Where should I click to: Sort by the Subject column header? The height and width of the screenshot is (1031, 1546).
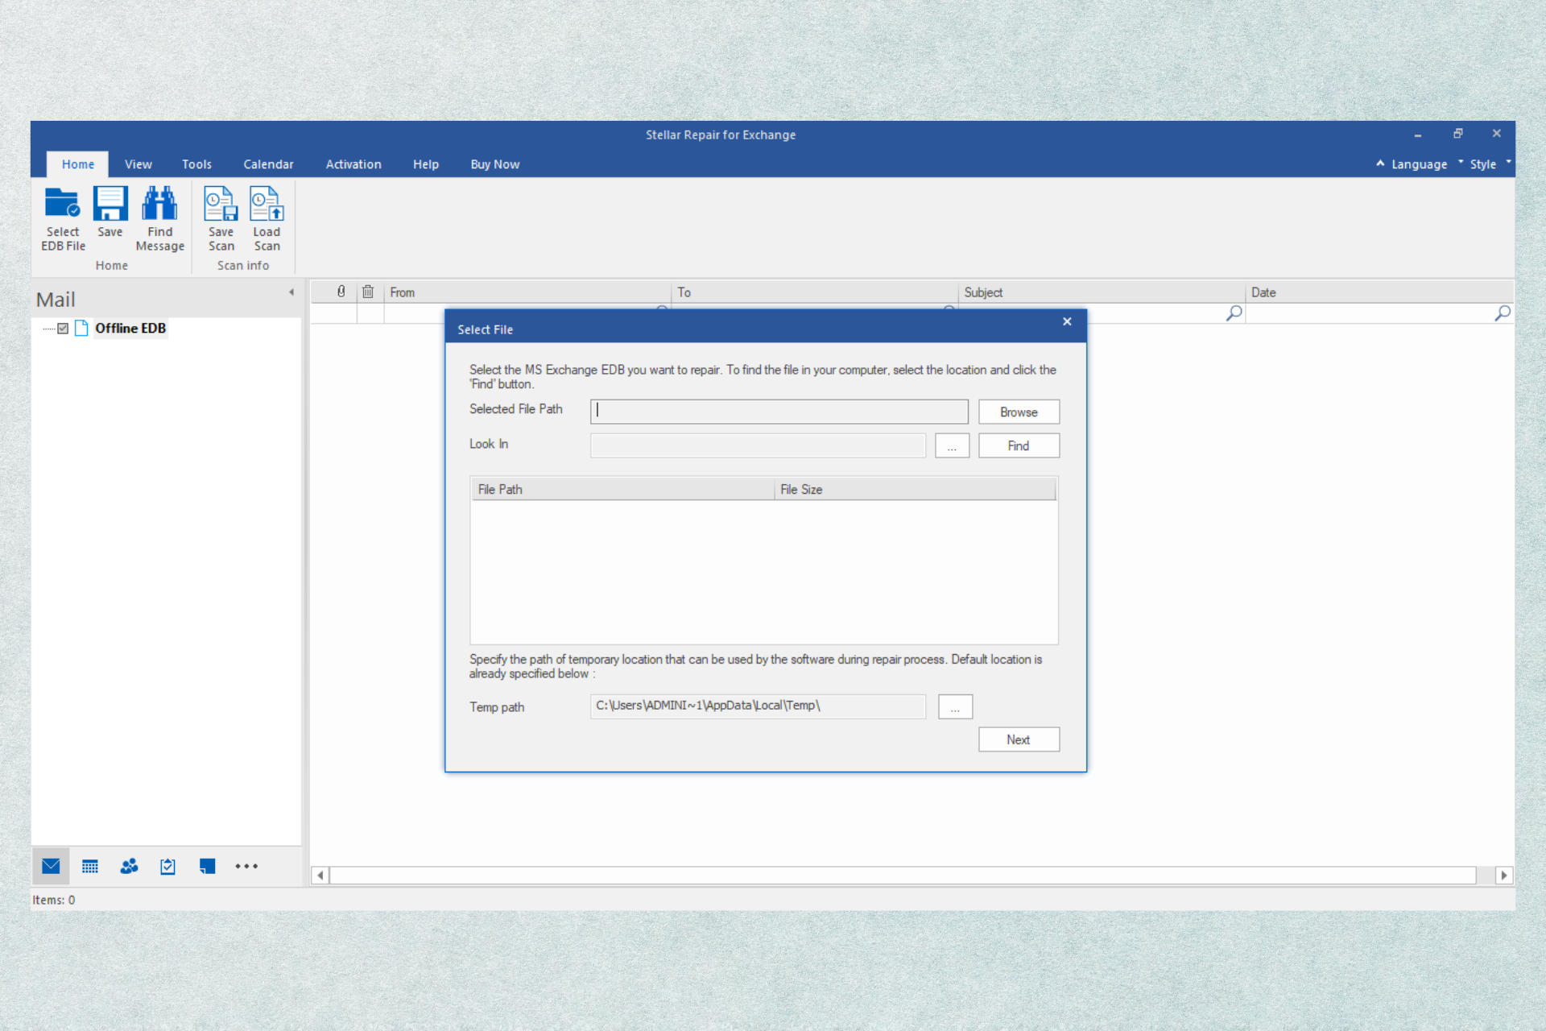click(x=1102, y=292)
